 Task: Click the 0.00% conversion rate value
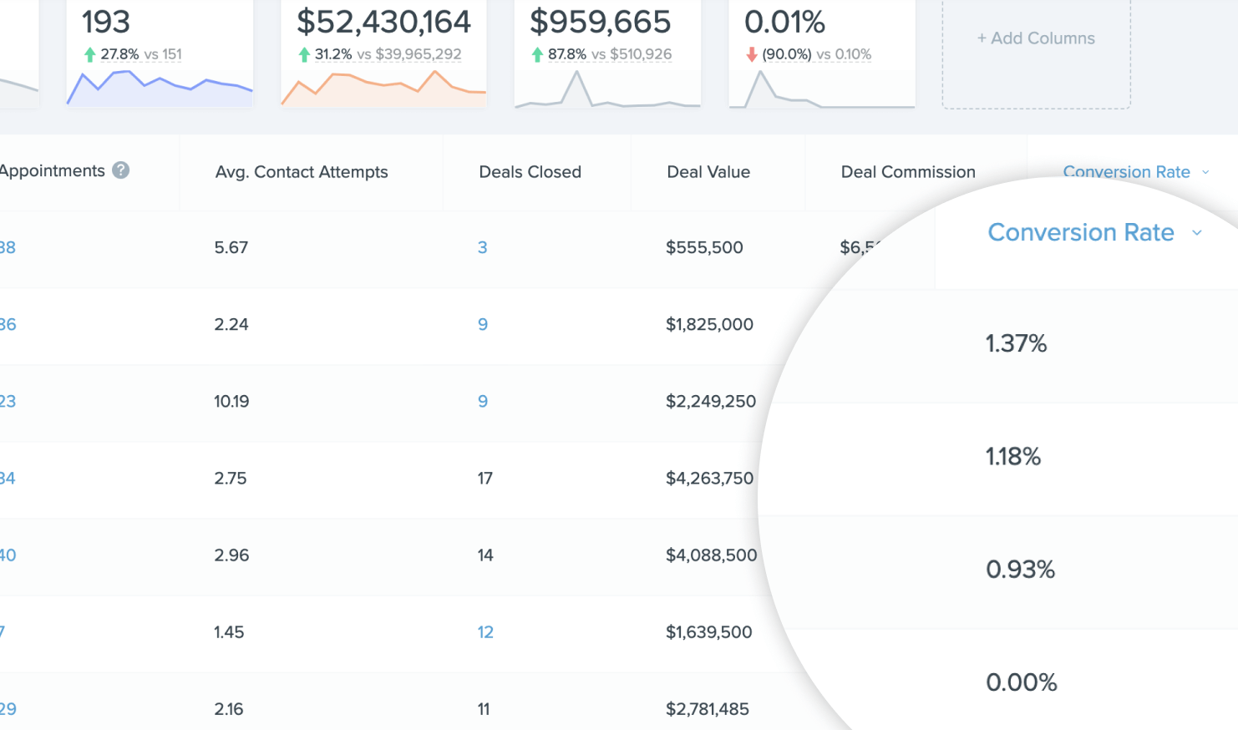[1022, 682]
